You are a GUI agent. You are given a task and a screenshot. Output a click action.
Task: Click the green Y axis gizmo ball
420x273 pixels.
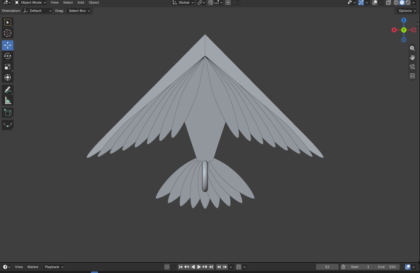coord(404,30)
